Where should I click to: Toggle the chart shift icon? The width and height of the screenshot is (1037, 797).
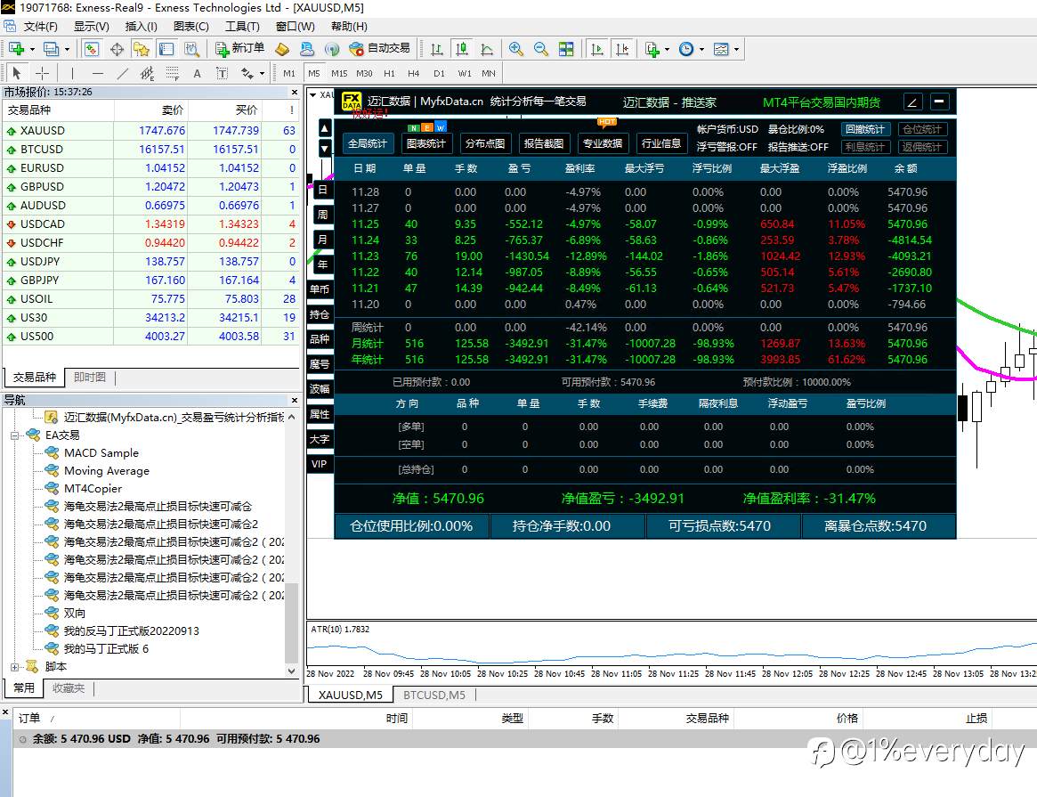pos(622,49)
